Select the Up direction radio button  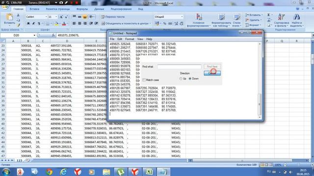click(x=181, y=79)
